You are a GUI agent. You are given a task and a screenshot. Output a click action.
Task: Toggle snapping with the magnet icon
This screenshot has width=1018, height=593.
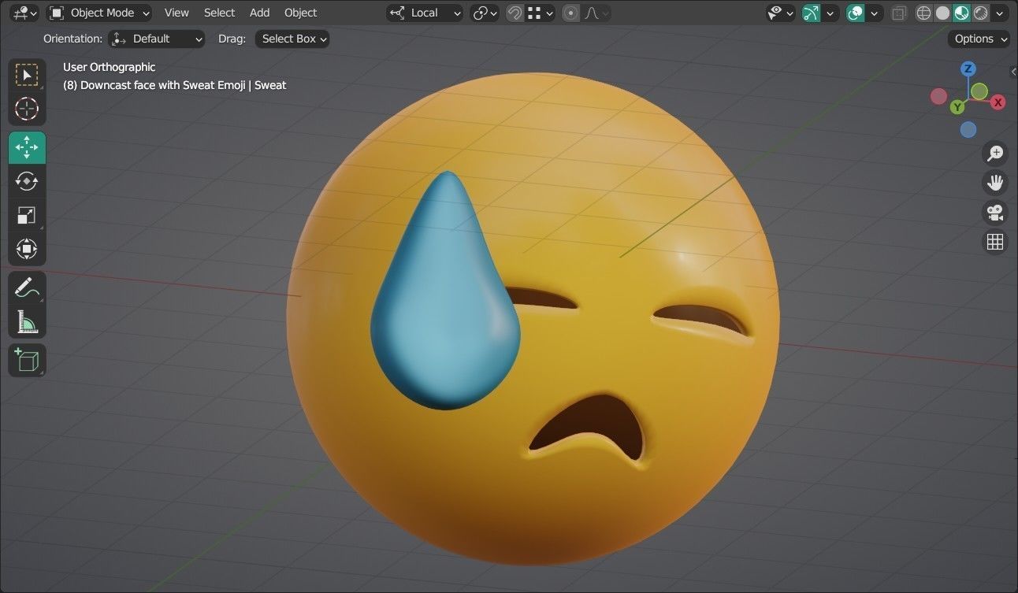515,13
